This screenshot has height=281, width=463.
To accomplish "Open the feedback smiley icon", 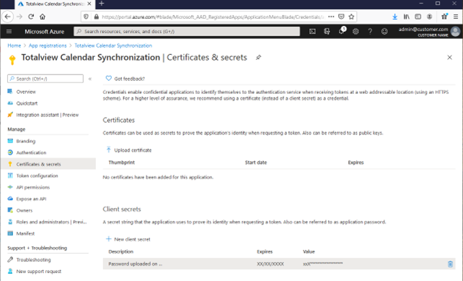I will coord(384,31).
